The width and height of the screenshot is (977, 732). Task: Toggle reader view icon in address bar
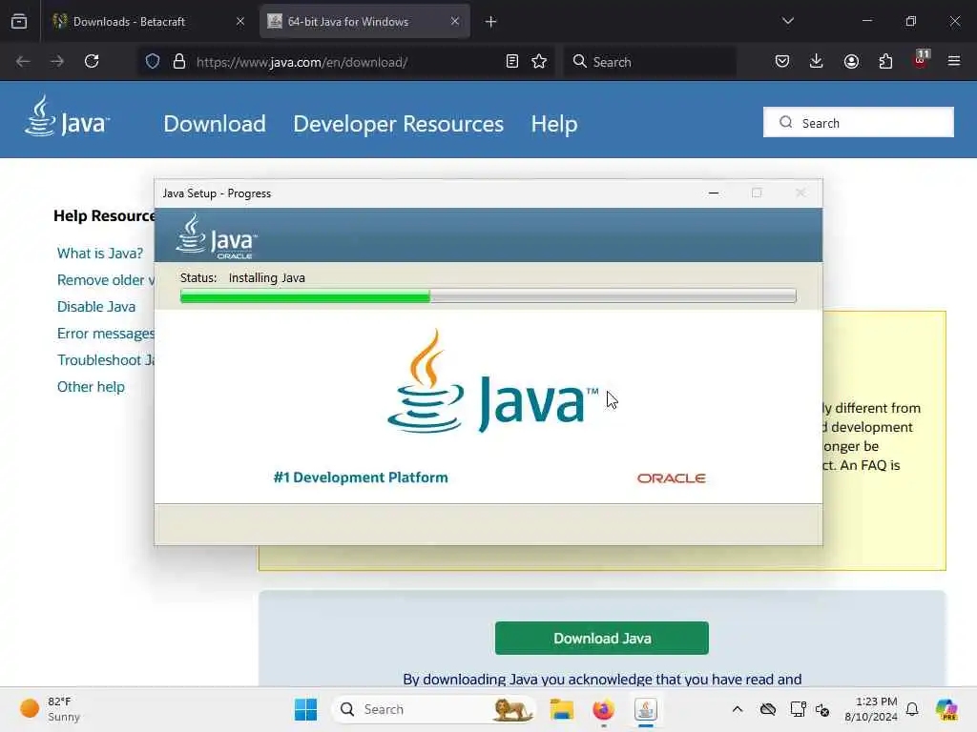pos(512,61)
